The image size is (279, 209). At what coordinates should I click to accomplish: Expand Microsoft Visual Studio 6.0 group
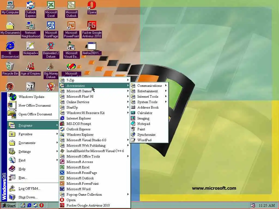pos(95,140)
